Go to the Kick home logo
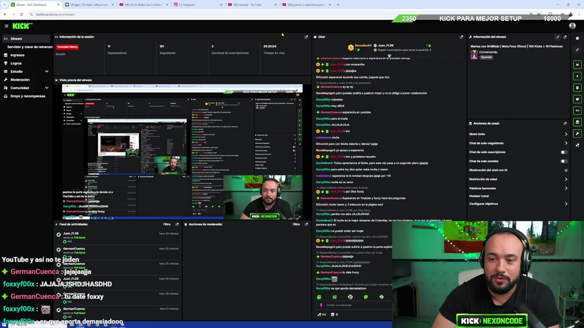This screenshot has height=328, width=584. click(22, 26)
